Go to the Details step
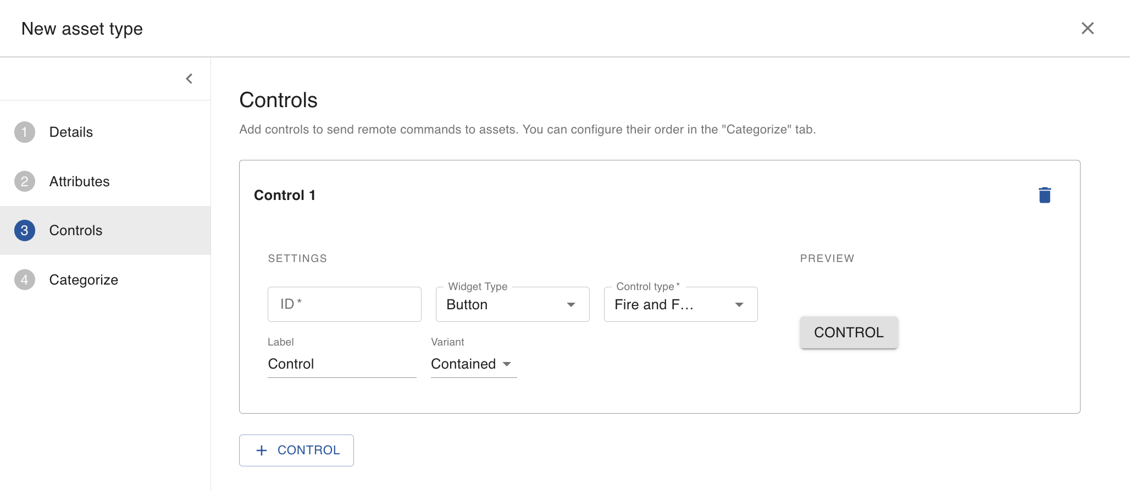This screenshot has height=490, width=1130. (71, 132)
